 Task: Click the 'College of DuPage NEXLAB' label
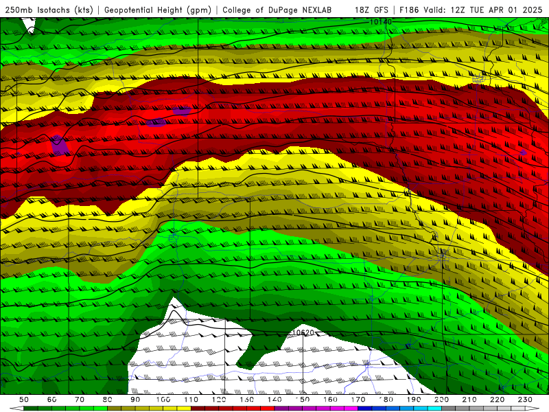point(277,10)
